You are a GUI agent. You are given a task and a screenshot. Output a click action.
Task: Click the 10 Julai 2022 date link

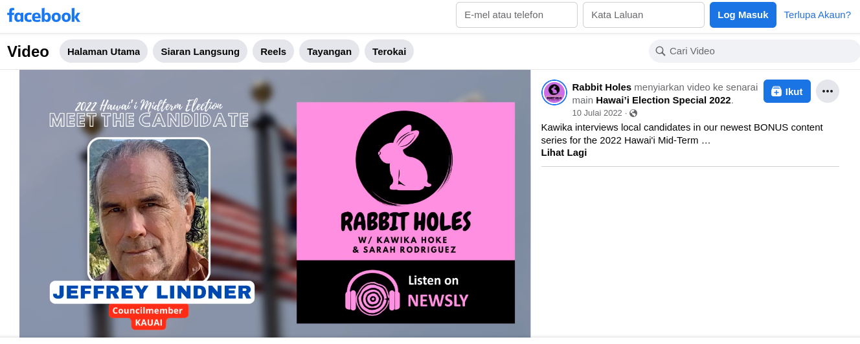pos(597,113)
